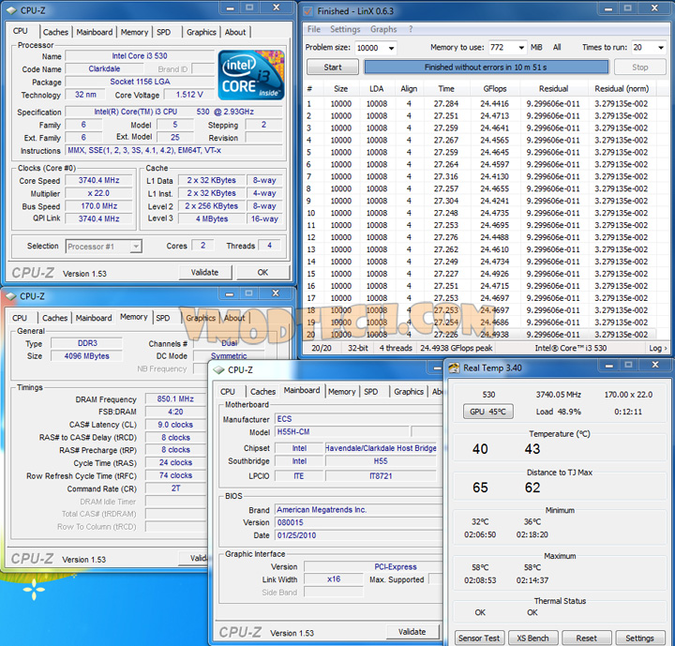Viewport: 675px width, 646px height.
Task: Click the CPU-Z icon in the Mainboard window's title bar
Action: coord(218,369)
